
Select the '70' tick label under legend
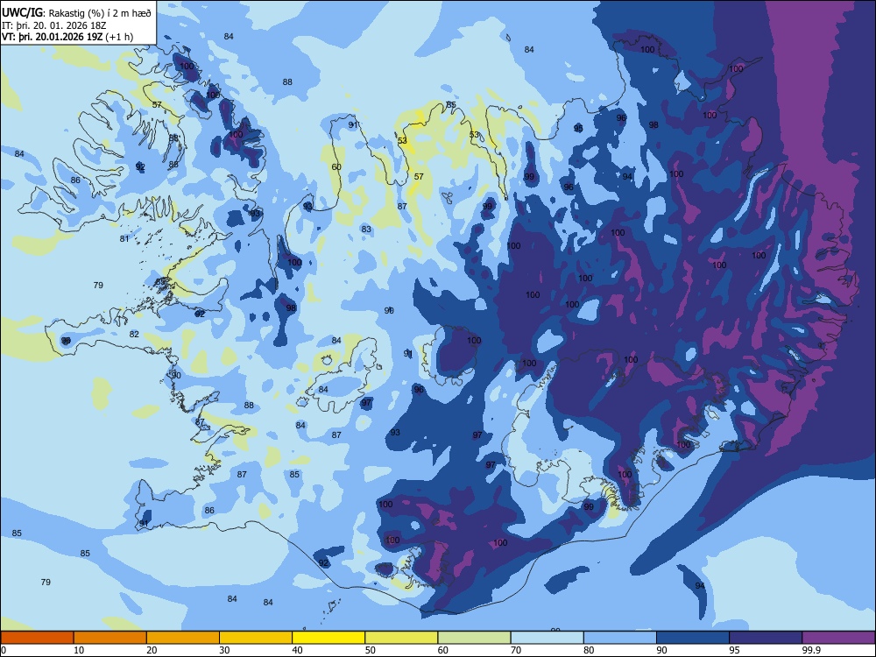pyautogui.click(x=516, y=650)
